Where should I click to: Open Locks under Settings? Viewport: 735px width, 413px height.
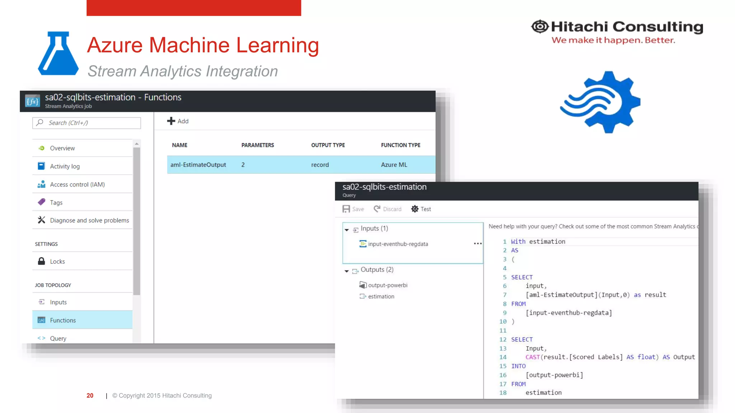pos(82,261)
